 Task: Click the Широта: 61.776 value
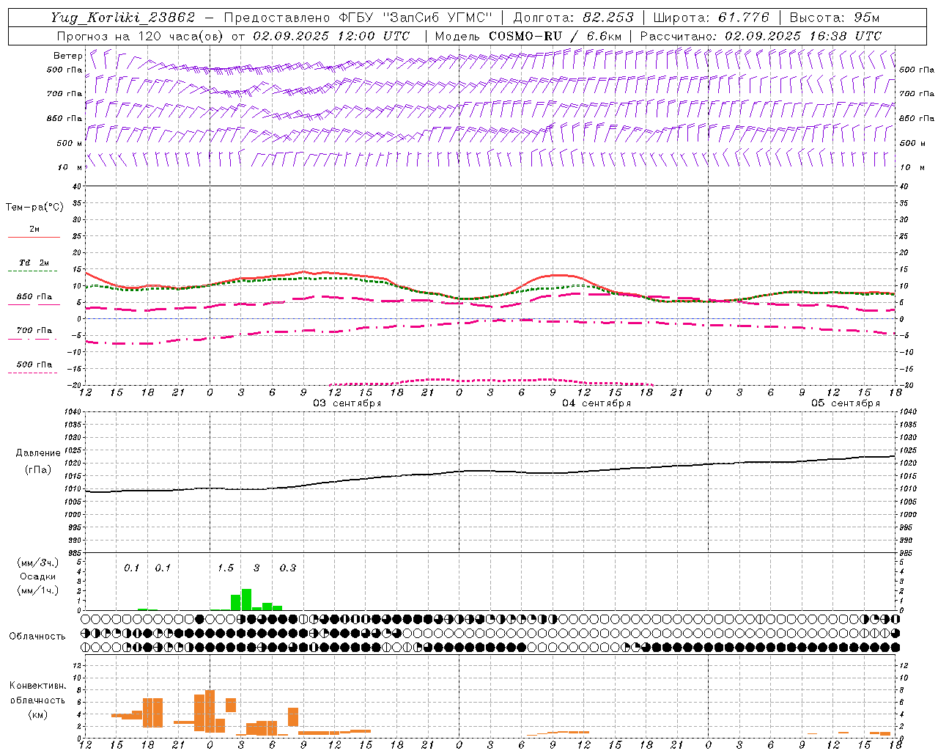(711, 18)
